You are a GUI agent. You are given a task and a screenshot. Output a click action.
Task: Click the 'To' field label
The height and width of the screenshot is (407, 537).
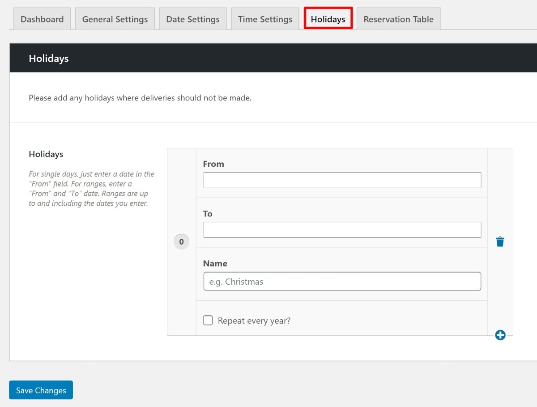coord(208,214)
